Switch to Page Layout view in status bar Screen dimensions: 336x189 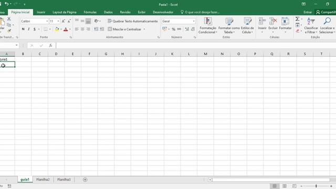click(285, 186)
